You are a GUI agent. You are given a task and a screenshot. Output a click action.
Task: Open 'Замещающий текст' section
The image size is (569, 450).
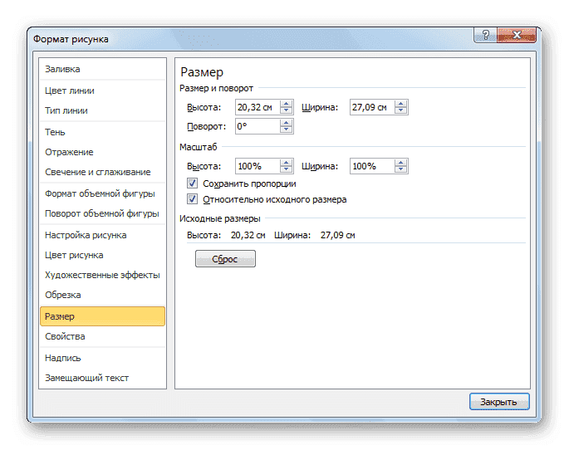tap(86, 378)
